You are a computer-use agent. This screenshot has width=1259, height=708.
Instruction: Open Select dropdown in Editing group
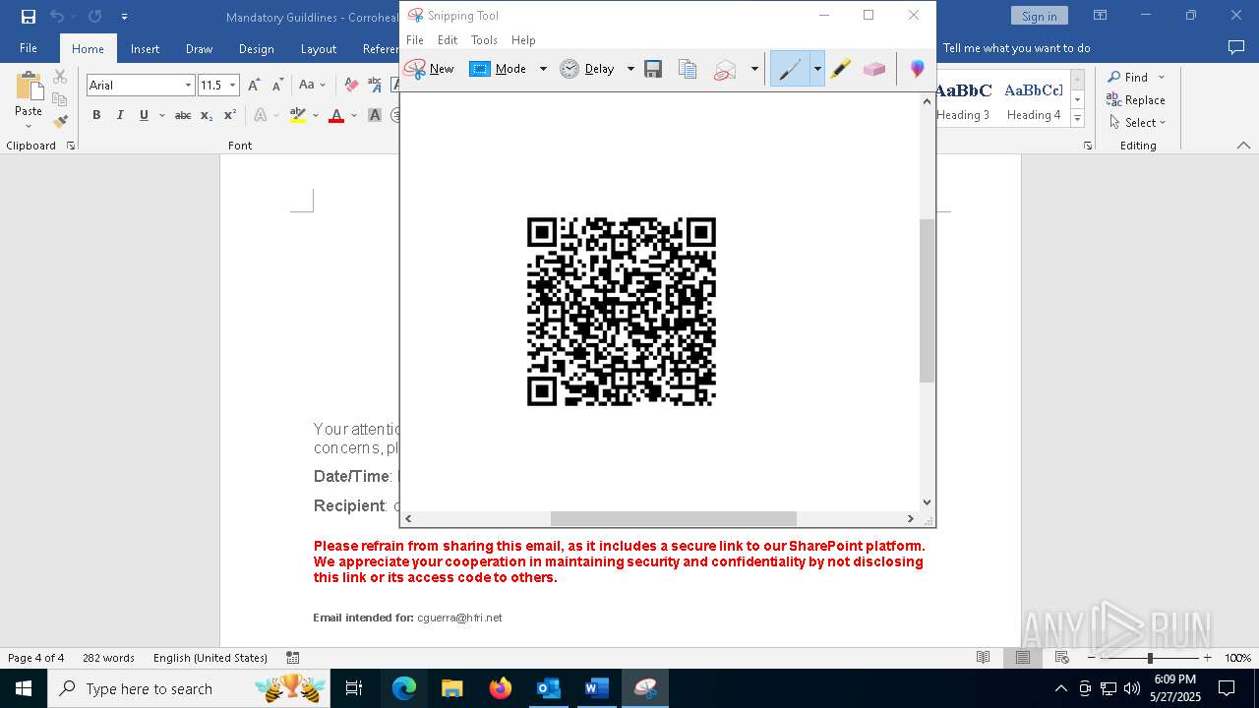pos(1137,122)
